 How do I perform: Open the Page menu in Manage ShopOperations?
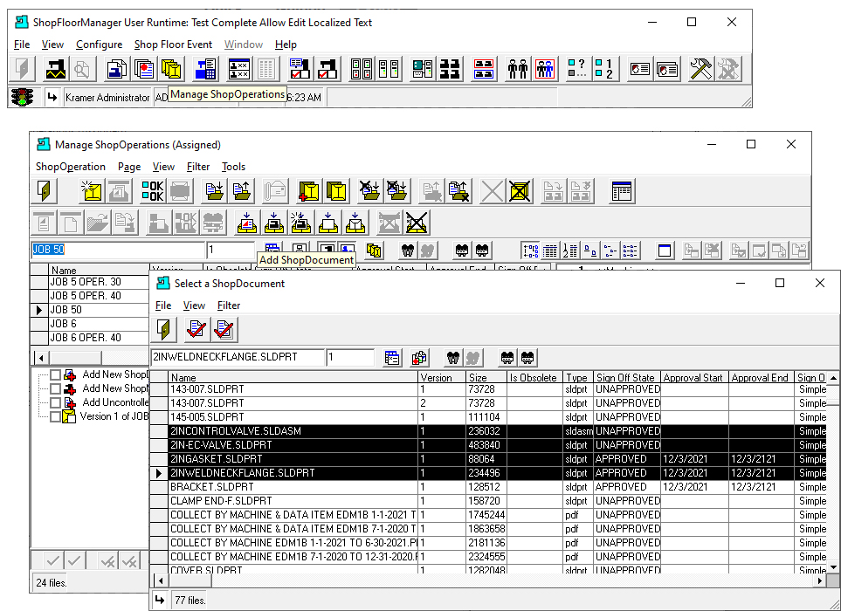[129, 167]
